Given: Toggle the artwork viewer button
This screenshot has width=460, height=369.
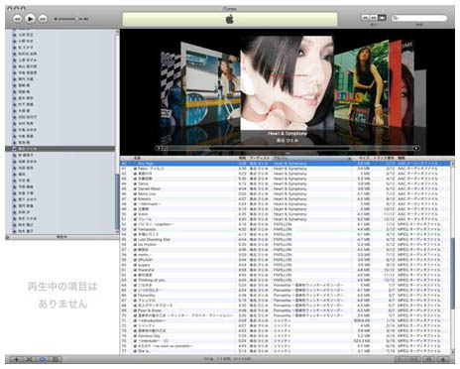Looking at the screenshot, I should pyautogui.click(x=56, y=359).
